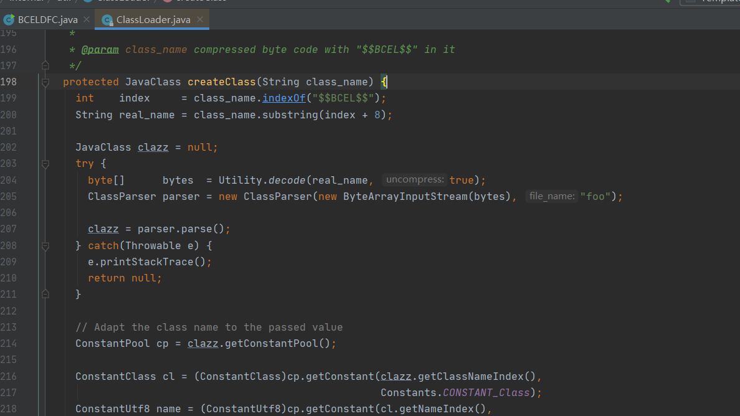The image size is (740, 416).
Task: Close the ClassLoader.java tab
Action: 200,19
